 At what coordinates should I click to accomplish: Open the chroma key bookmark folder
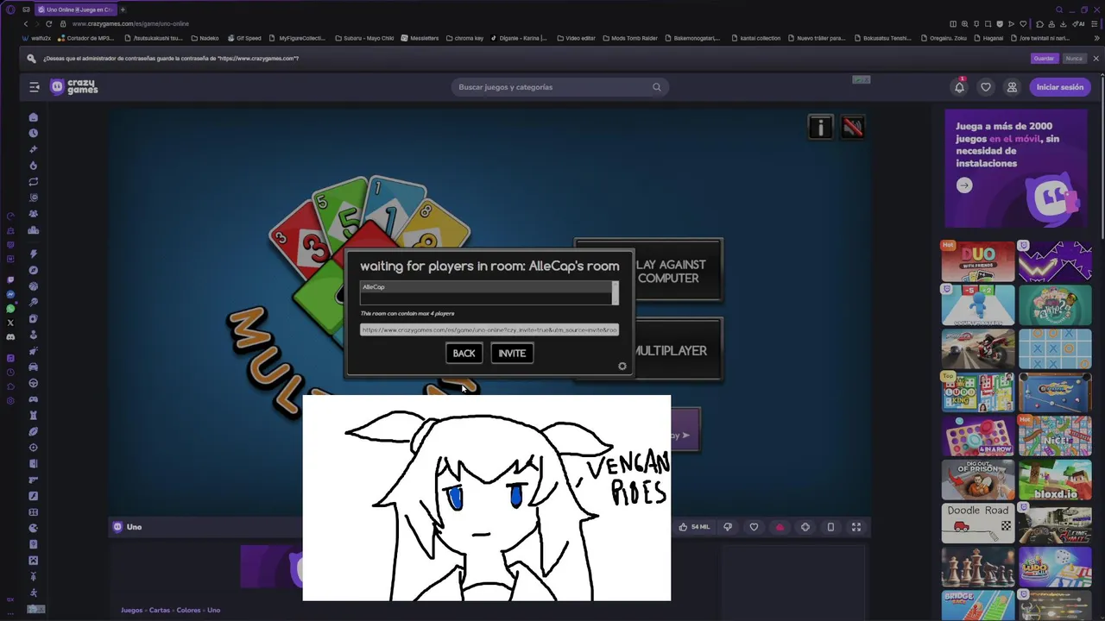464,38
